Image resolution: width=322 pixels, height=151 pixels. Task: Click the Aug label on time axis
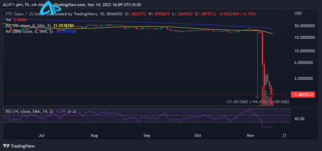tap(94, 136)
